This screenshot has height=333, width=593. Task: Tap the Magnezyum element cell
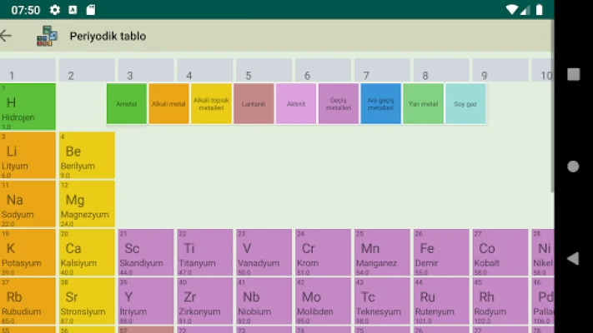point(87,204)
